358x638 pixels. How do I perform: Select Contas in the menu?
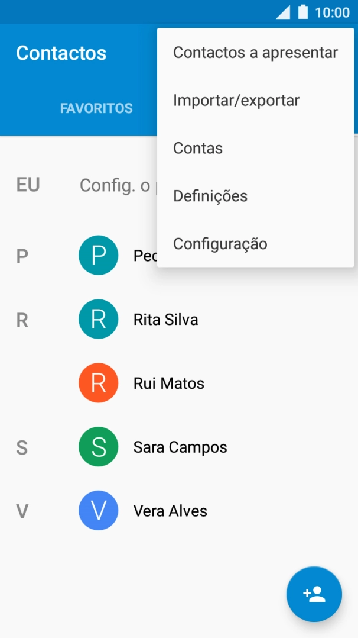pos(197,148)
